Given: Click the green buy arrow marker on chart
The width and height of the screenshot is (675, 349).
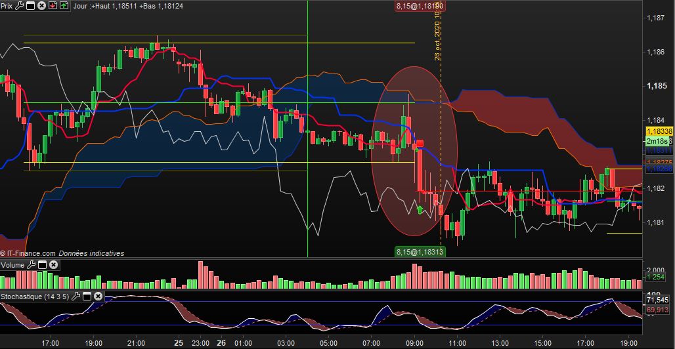Looking at the screenshot, I should 420,210.
